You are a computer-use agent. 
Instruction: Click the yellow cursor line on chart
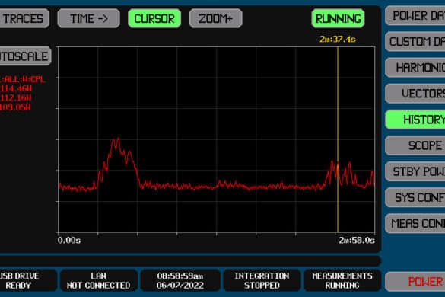338,139
